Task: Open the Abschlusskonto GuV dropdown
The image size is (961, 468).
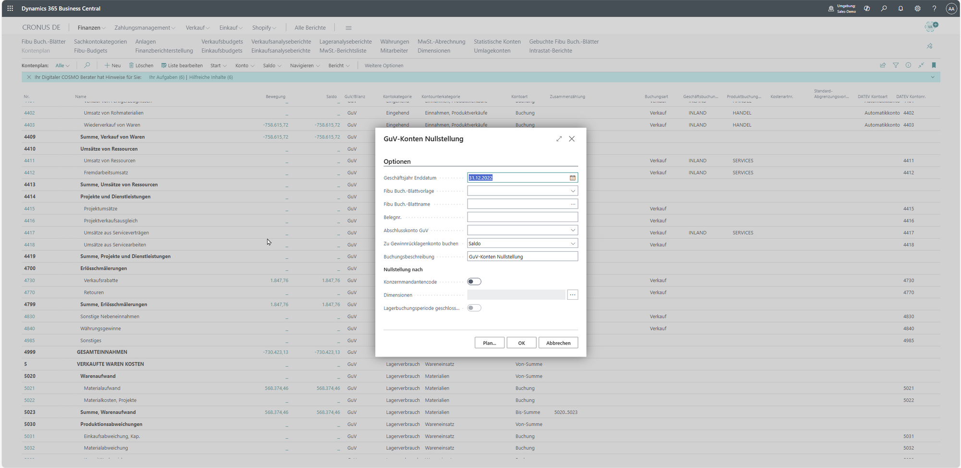Action: [573, 231]
